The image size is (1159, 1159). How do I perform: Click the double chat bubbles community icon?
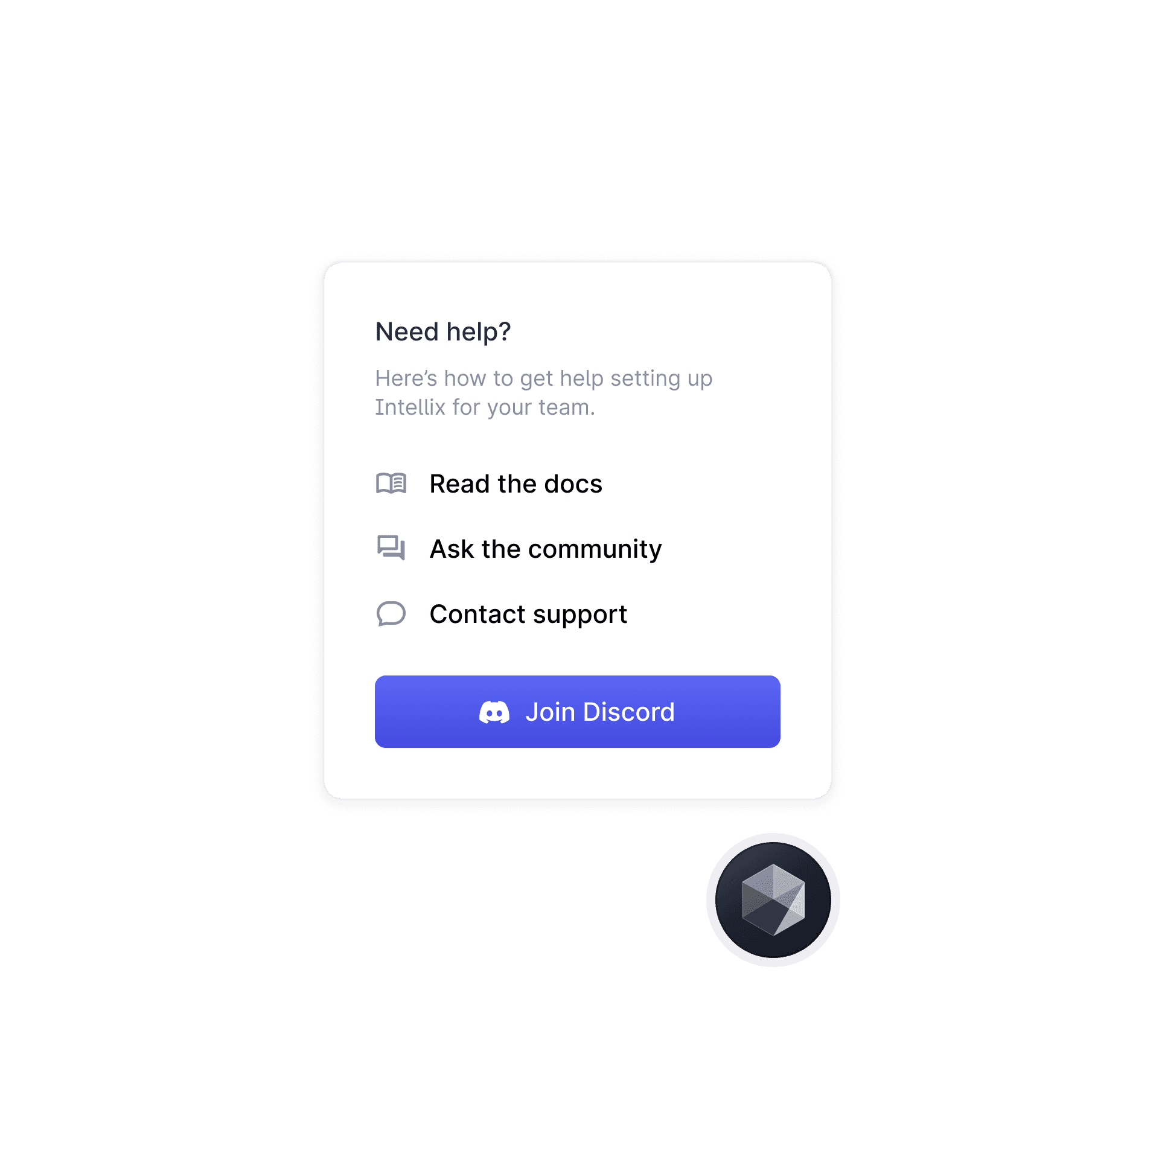tap(391, 548)
